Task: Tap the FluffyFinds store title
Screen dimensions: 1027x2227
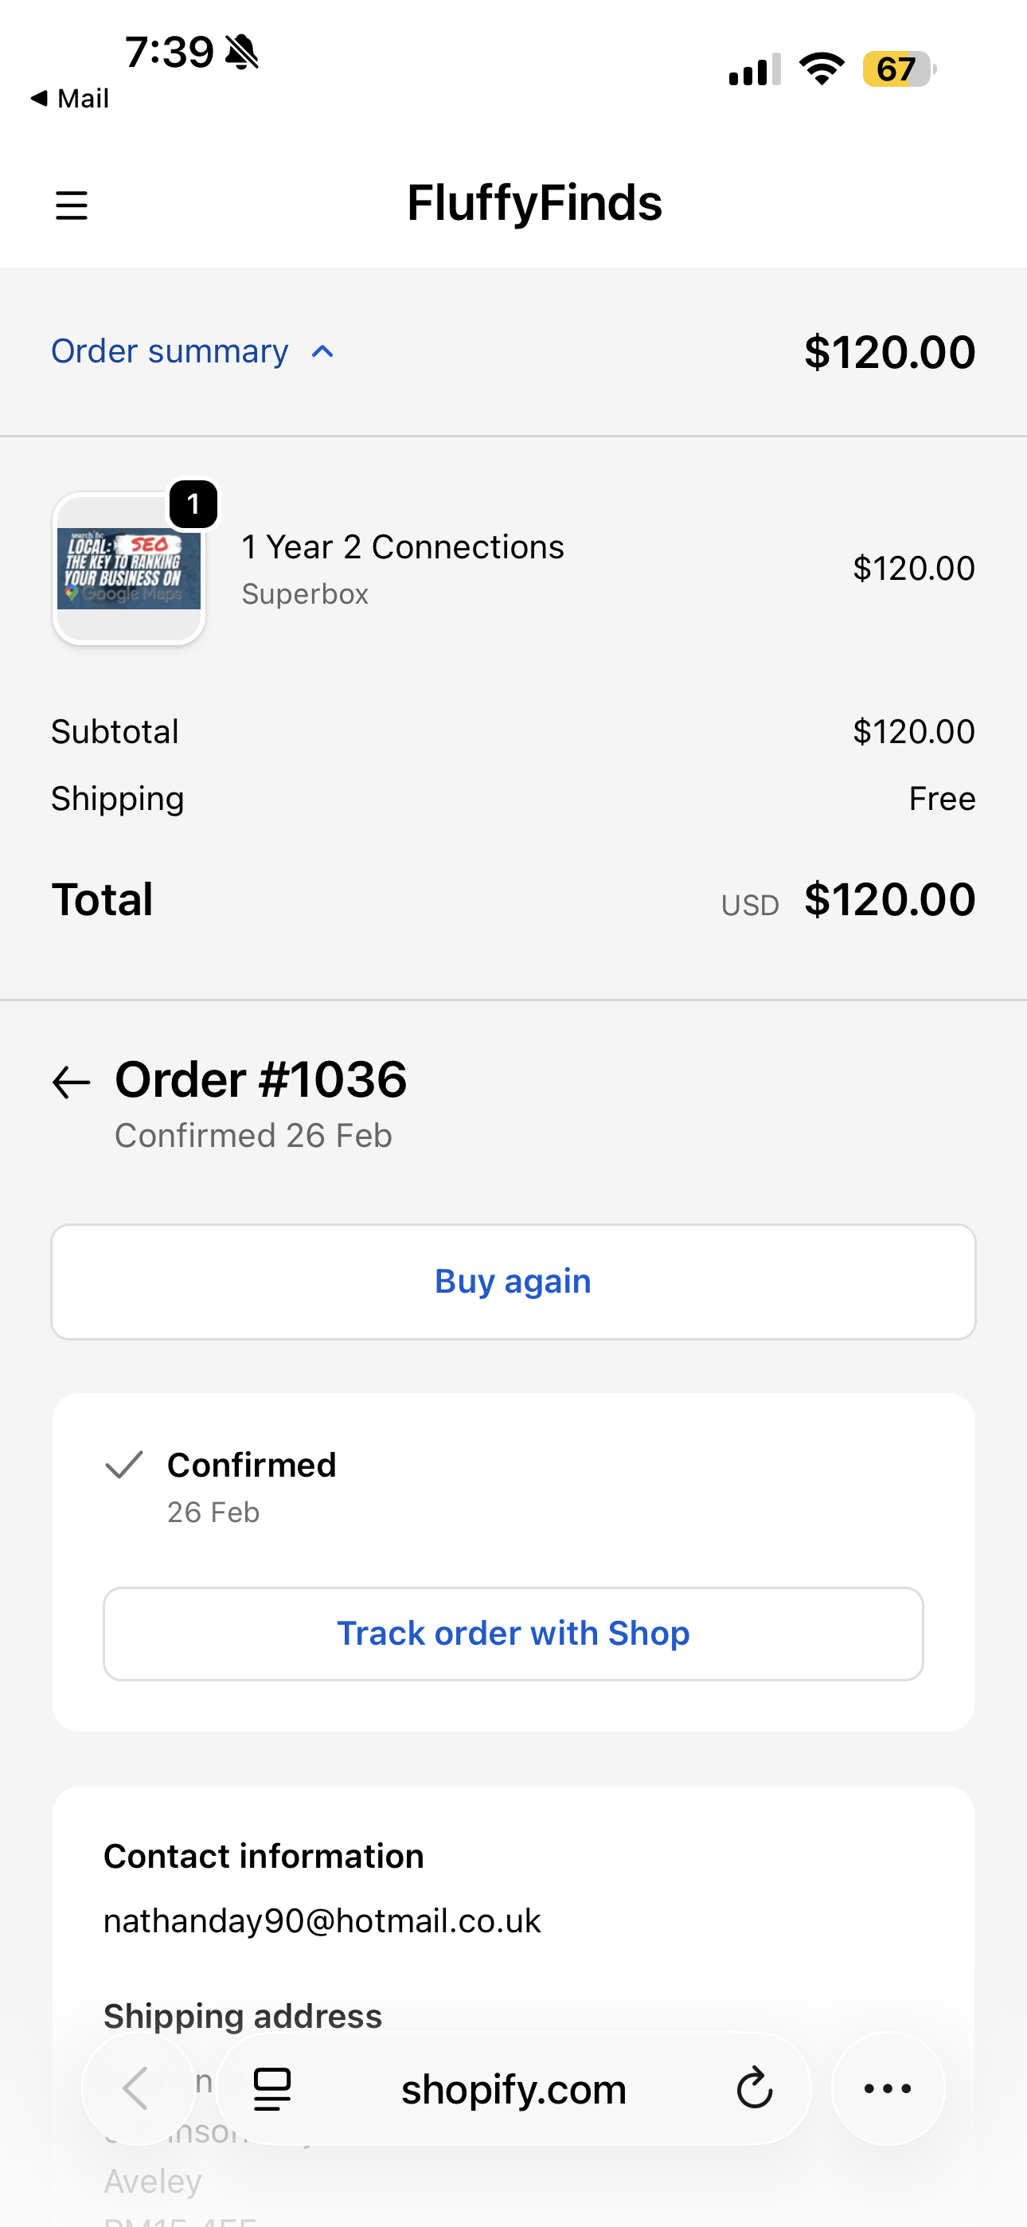Action: click(534, 203)
